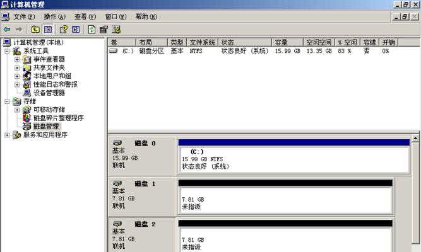Screen dimensions: 421x252
Task: Open the Window (窗口) menu
Action: coord(116,17)
